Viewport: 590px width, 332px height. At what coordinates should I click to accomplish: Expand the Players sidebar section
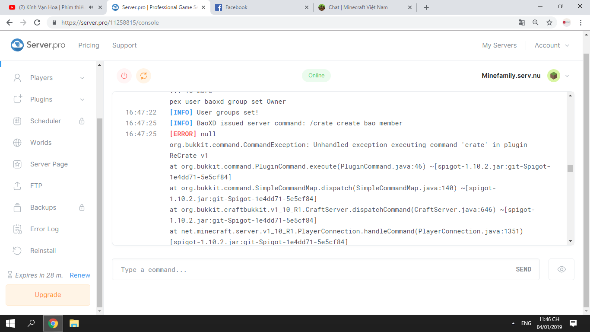pos(82,78)
